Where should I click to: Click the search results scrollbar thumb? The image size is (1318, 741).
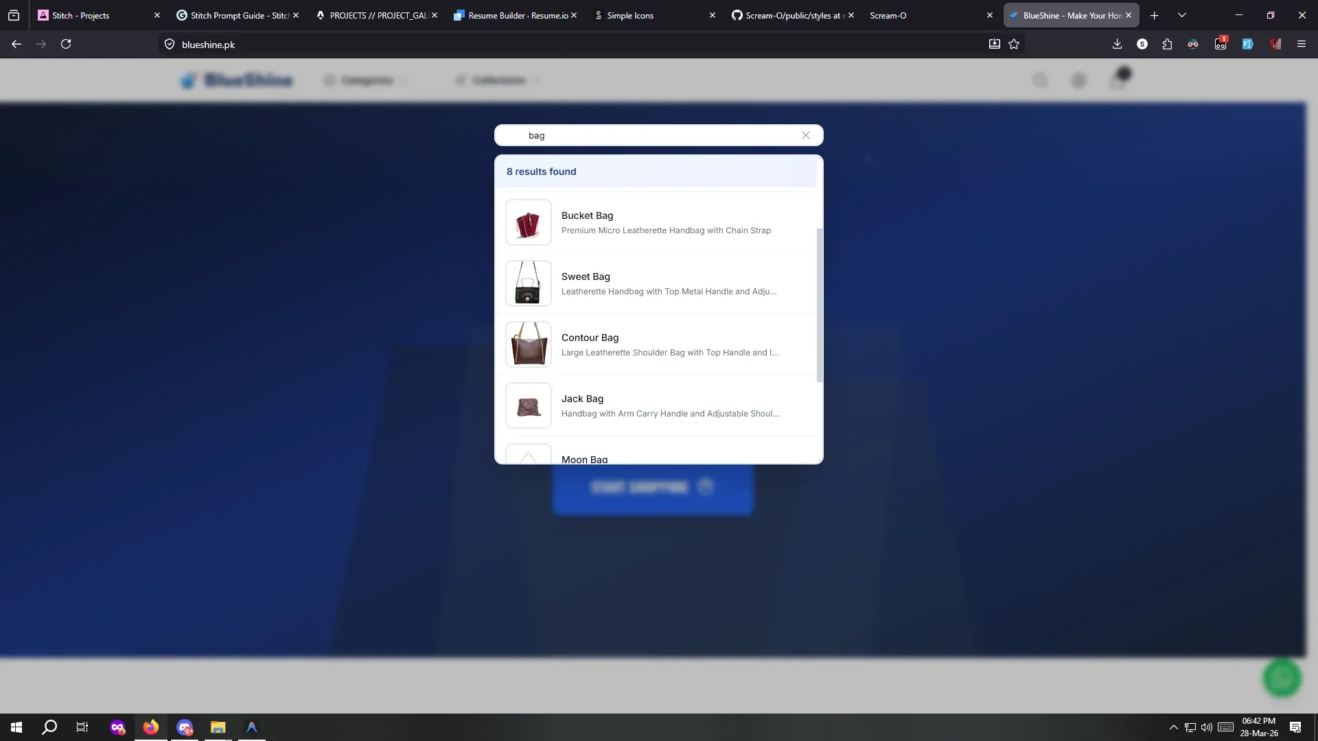(819, 305)
